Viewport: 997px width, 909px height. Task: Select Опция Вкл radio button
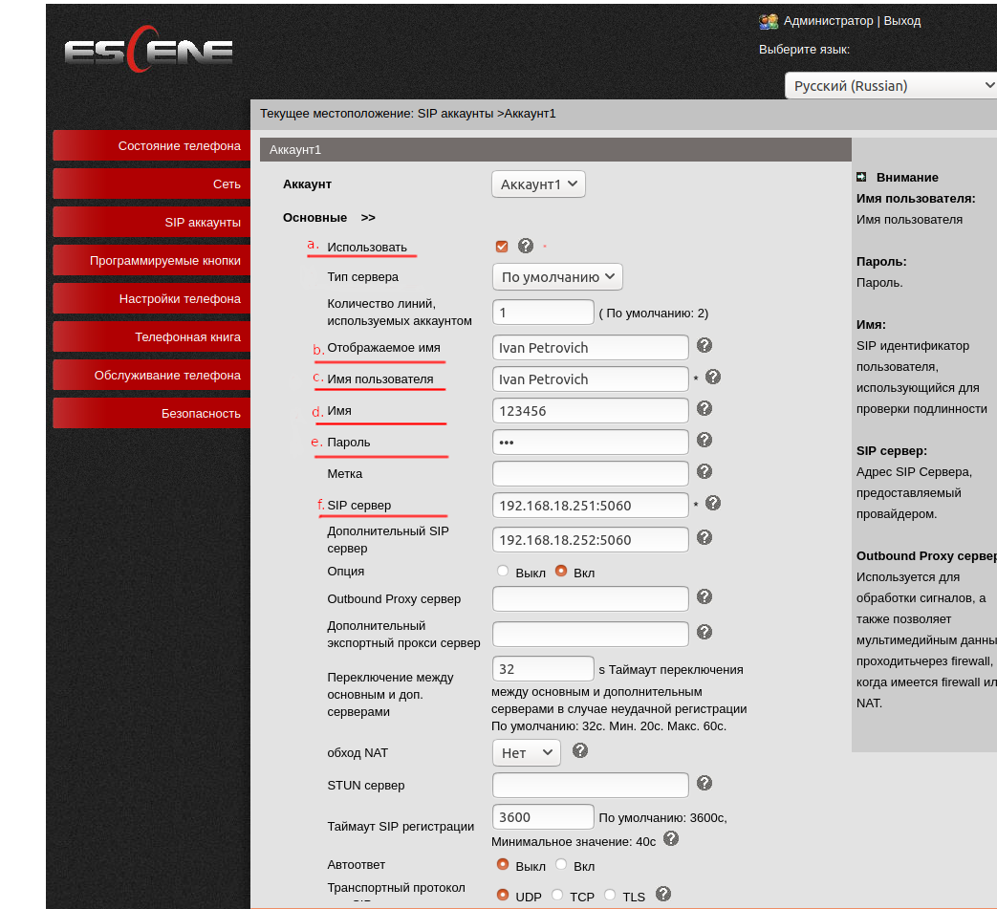click(x=561, y=571)
